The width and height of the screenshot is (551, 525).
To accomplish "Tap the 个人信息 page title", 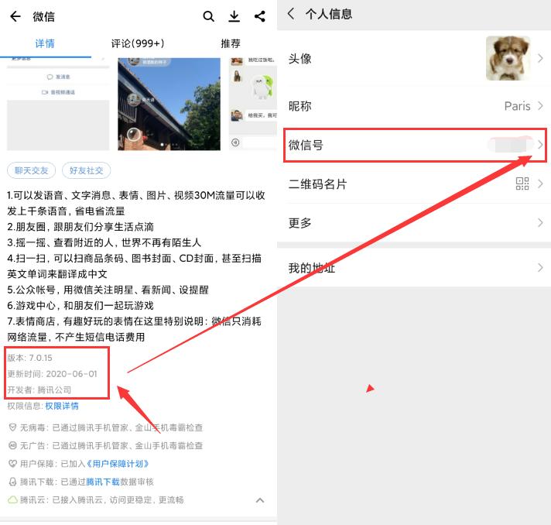I will 329,14.
